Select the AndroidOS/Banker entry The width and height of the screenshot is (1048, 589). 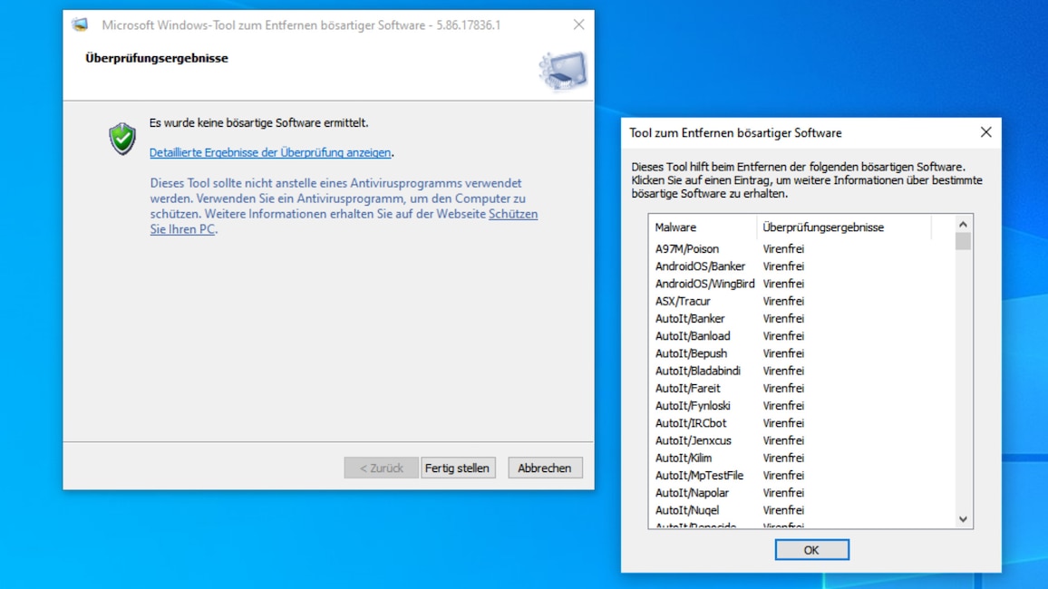[x=700, y=266]
